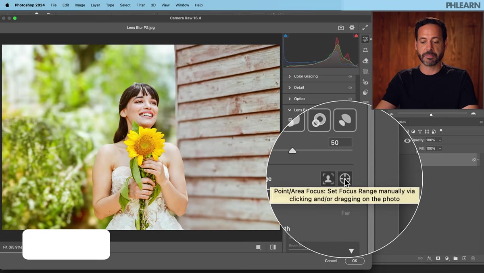Open the Filter menu

click(x=141, y=5)
